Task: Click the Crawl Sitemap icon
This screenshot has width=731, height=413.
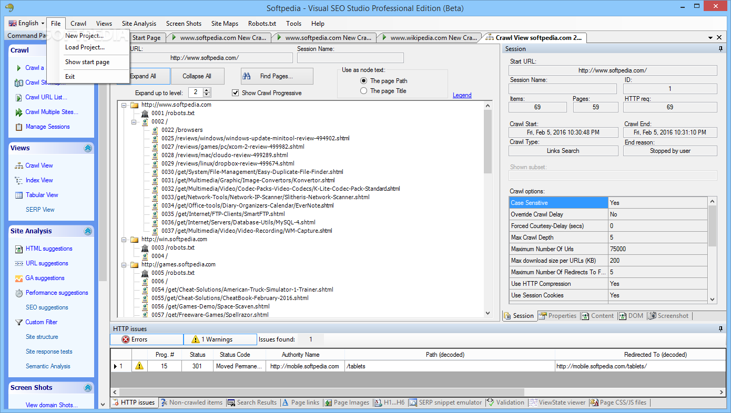Action: pos(19,82)
